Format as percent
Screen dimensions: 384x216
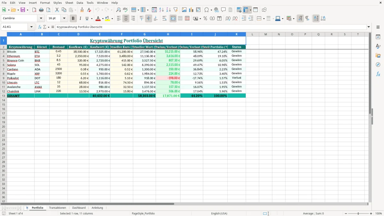tap(205, 19)
